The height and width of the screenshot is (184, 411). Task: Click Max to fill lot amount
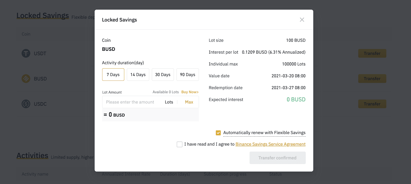pos(189,102)
